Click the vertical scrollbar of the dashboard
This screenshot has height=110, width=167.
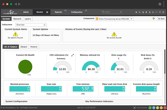[x=165, y=61]
